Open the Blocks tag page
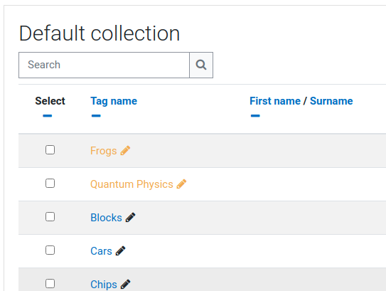Image resolution: width=386 pixels, height=291 pixels. [106, 218]
